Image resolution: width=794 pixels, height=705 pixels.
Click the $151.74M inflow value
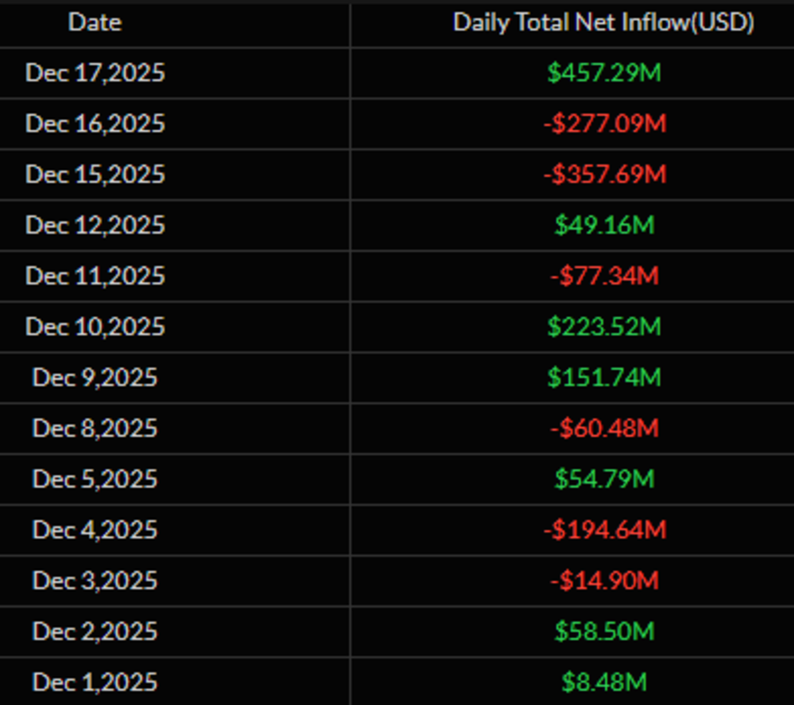[604, 378]
